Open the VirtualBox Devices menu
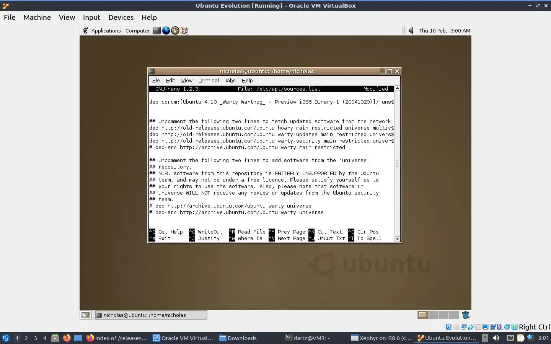 pos(121,17)
